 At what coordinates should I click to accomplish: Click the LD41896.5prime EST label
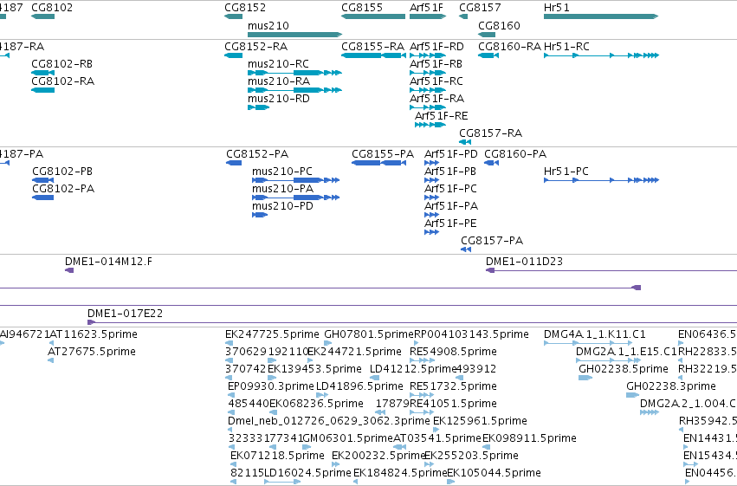point(359,387)
